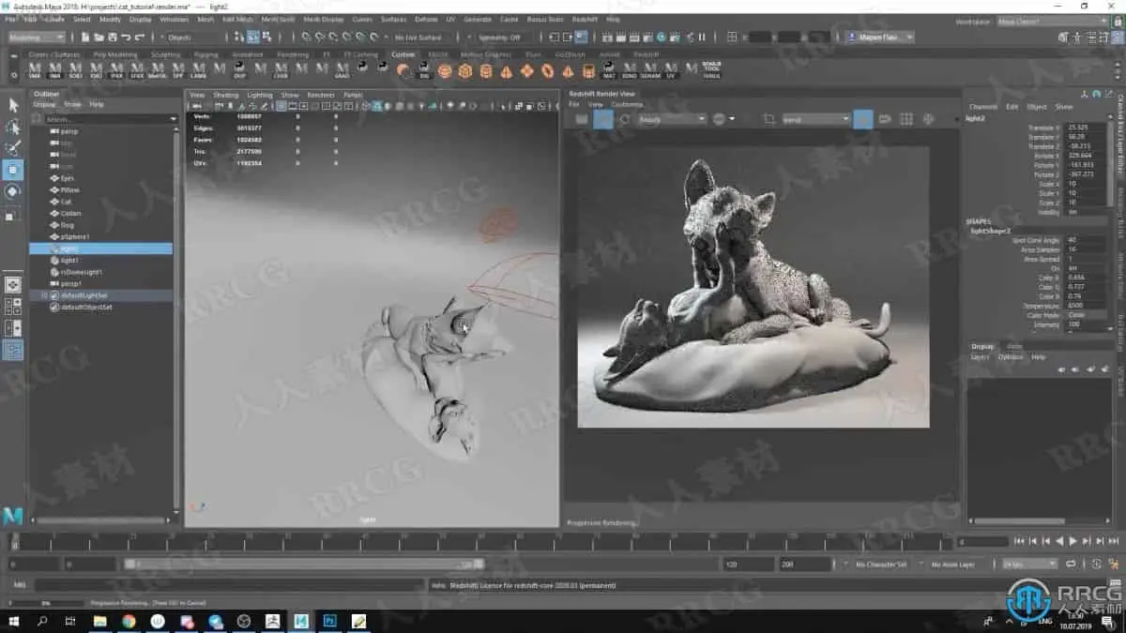Click the Symmetry: Off button
The height and width of the screenshot is (633, 1126).
500,38
